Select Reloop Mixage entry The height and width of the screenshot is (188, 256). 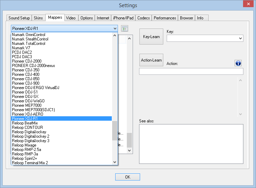(62, 145)
